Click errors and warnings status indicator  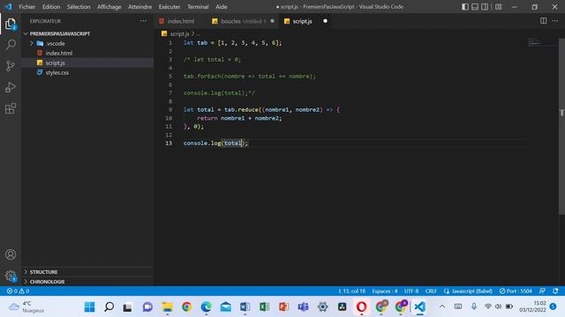pyautogui.click(x=18, y=291)
